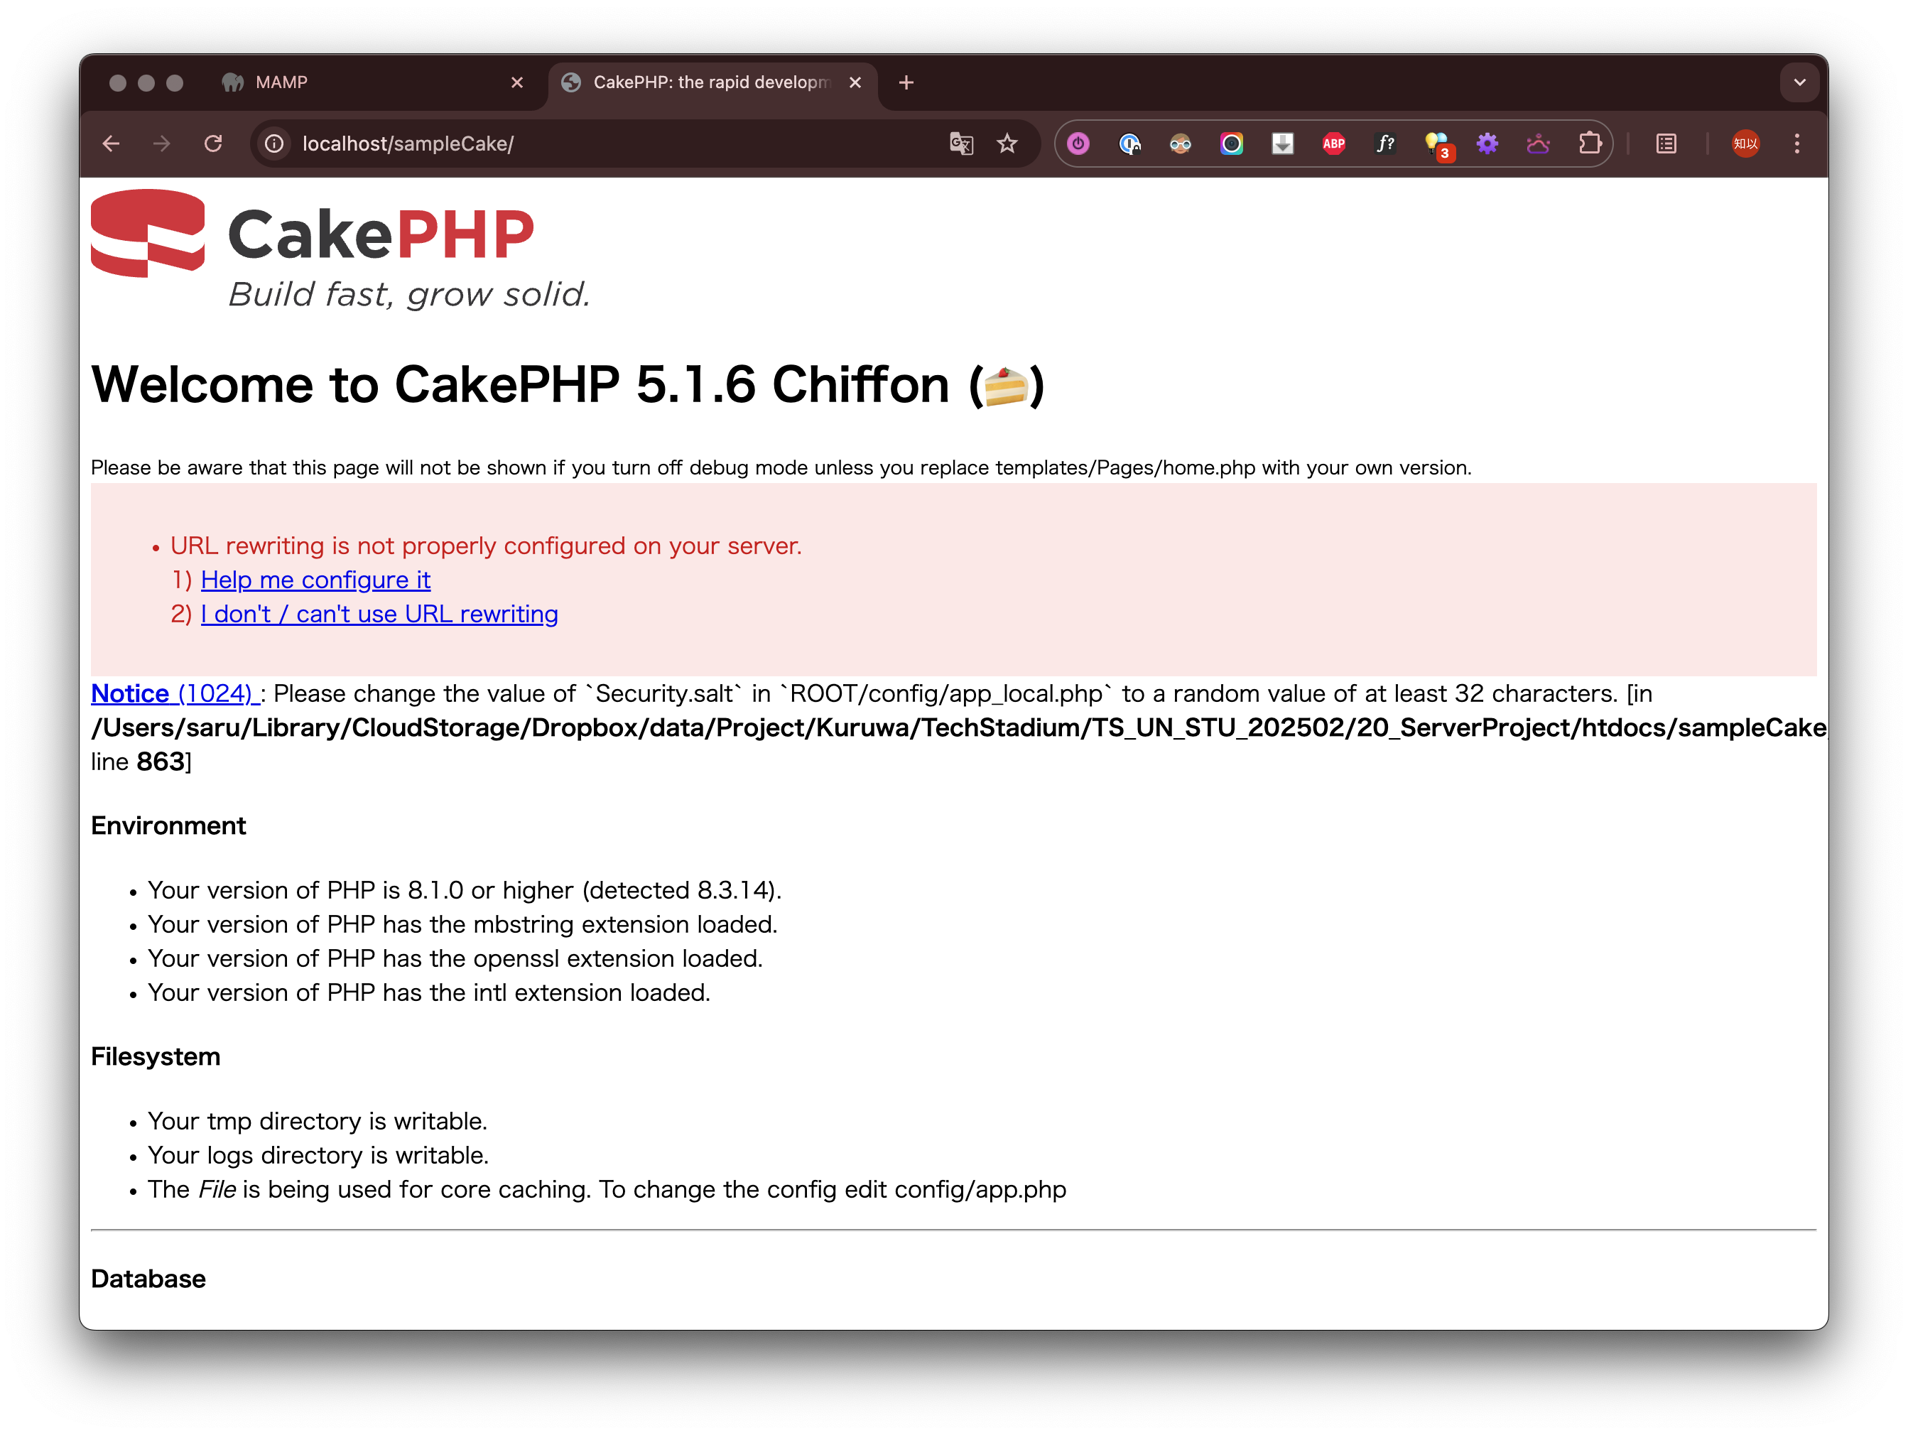This screenshot has width=1908, height=1435.
Task: Click the browser forward arrow
Action: point(162,144)
